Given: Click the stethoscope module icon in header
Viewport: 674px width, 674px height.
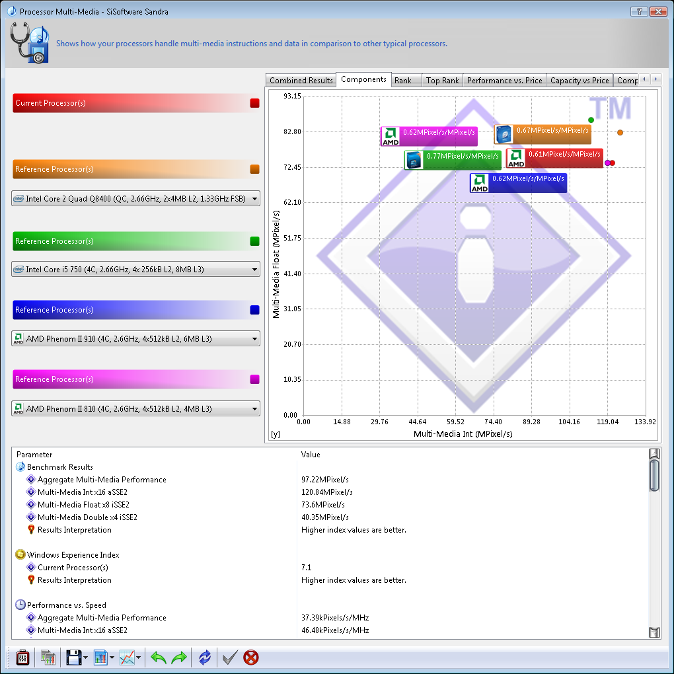Looking at the screenshot, I should click(29, 43).
